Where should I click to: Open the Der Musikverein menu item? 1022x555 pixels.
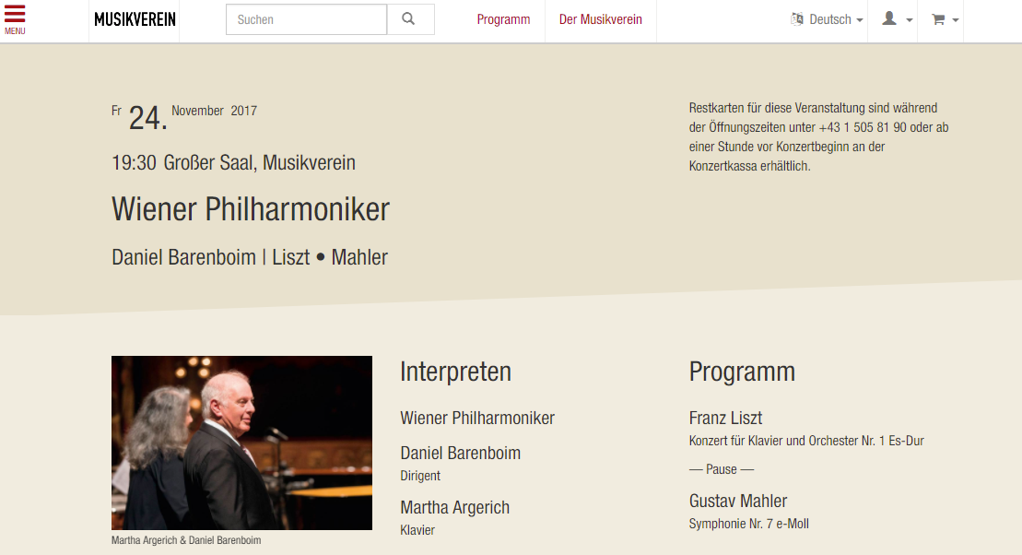(x=600, y=19)
